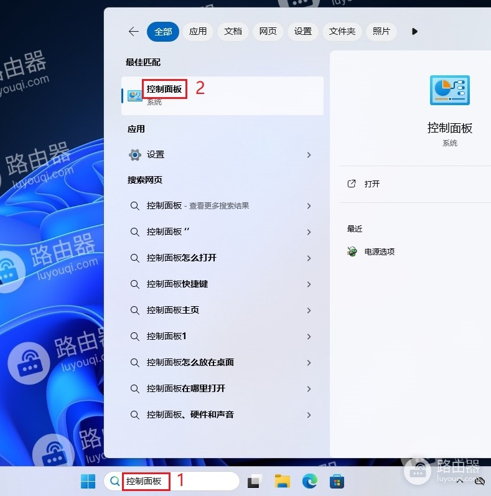
Task: Switch to the 照片 filter tab
Action: click(381, 31)
